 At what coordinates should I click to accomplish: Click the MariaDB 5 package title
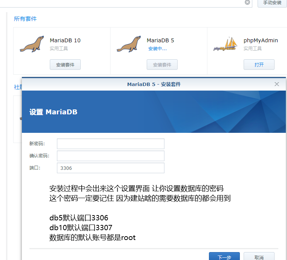(160, 40)
